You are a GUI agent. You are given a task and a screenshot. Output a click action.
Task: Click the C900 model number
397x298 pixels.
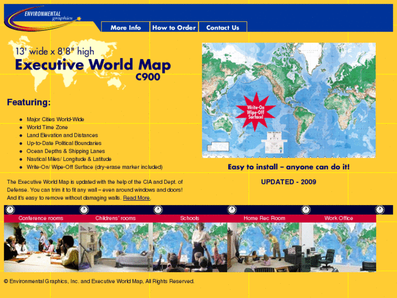(x=148, y=77)
